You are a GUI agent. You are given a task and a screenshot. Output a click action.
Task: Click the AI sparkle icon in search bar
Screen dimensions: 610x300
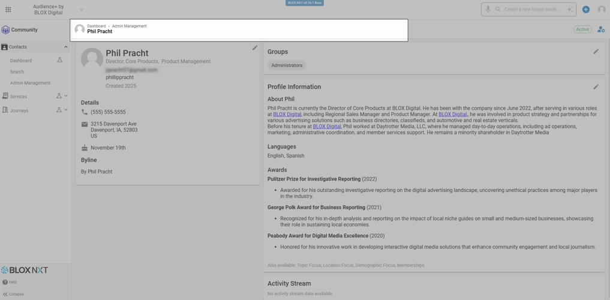pos(570,10)
